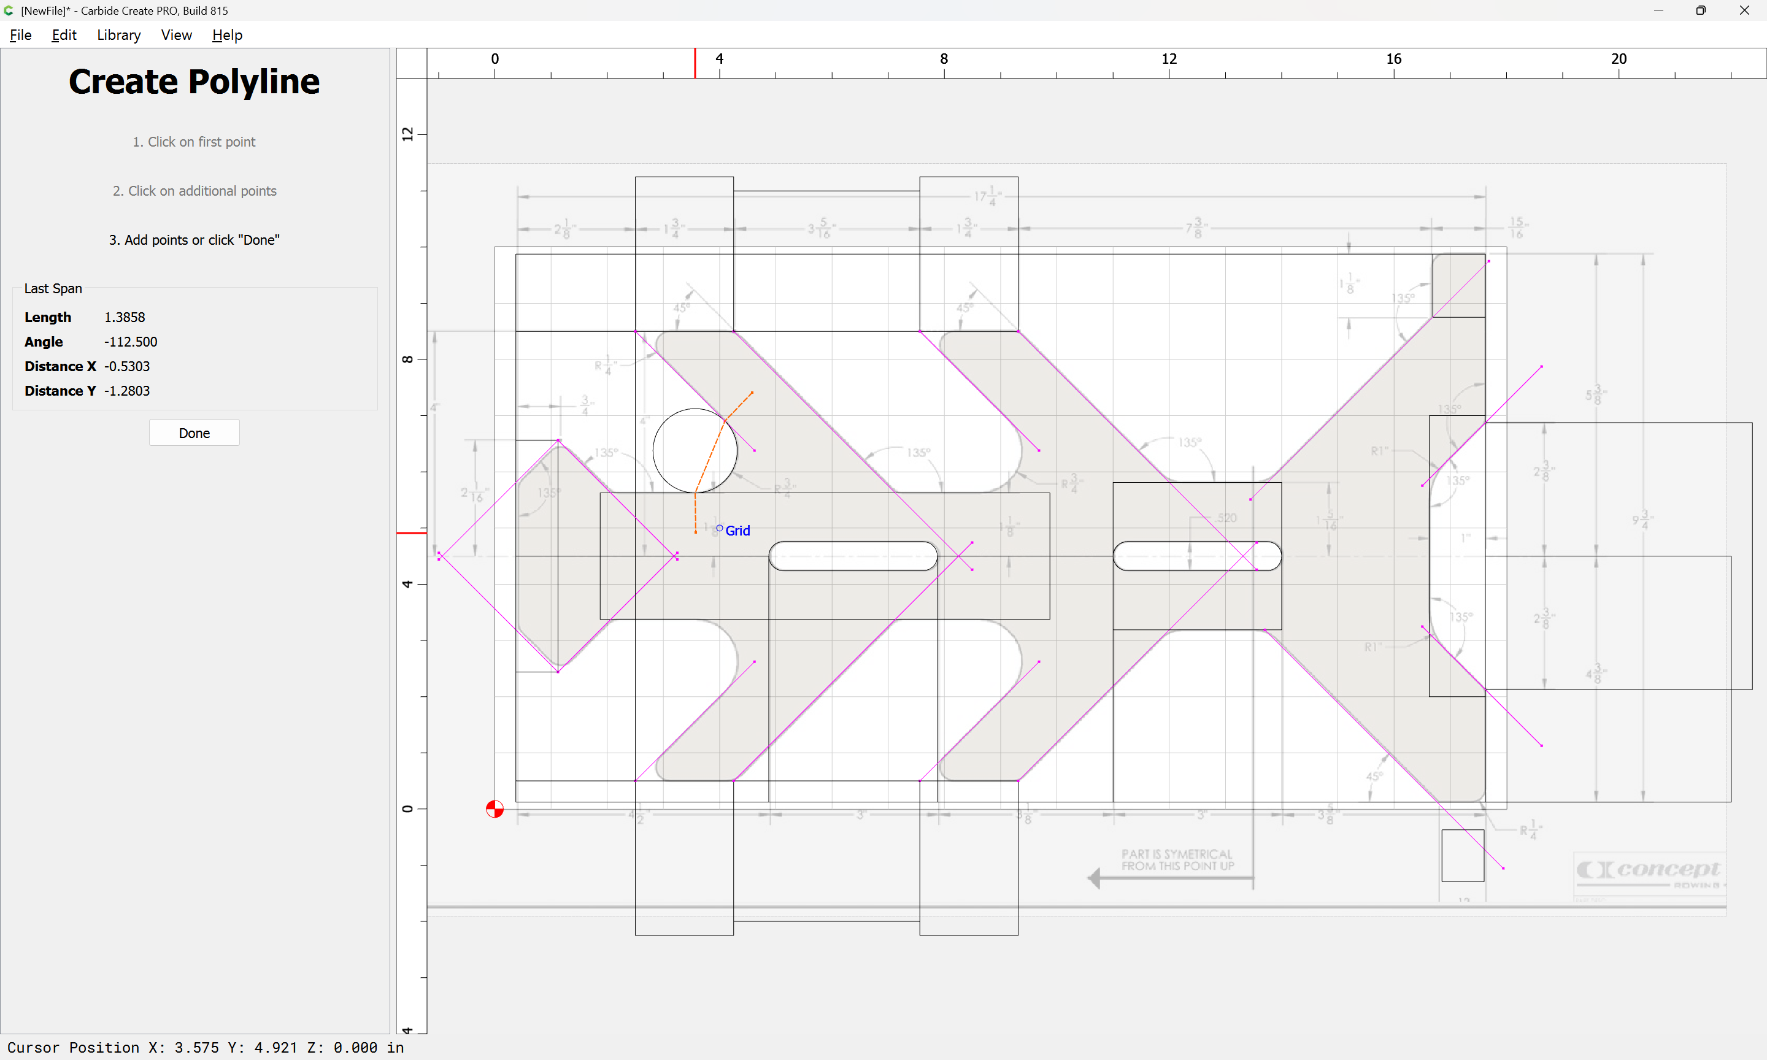Click the right rounded slot shape
The width and height of the screenshot is (1767, 1060).
(x=1197, y=556)
